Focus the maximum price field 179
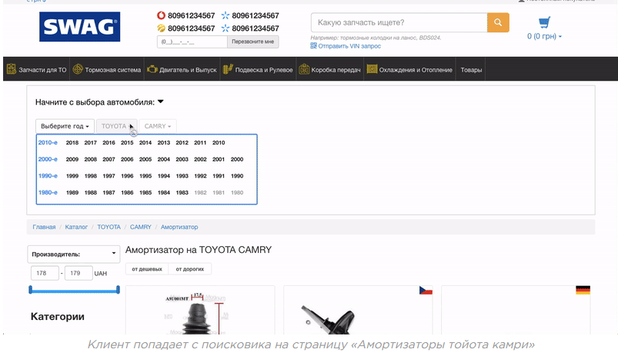This screenshot has width=618, height=356. point(79,273)
